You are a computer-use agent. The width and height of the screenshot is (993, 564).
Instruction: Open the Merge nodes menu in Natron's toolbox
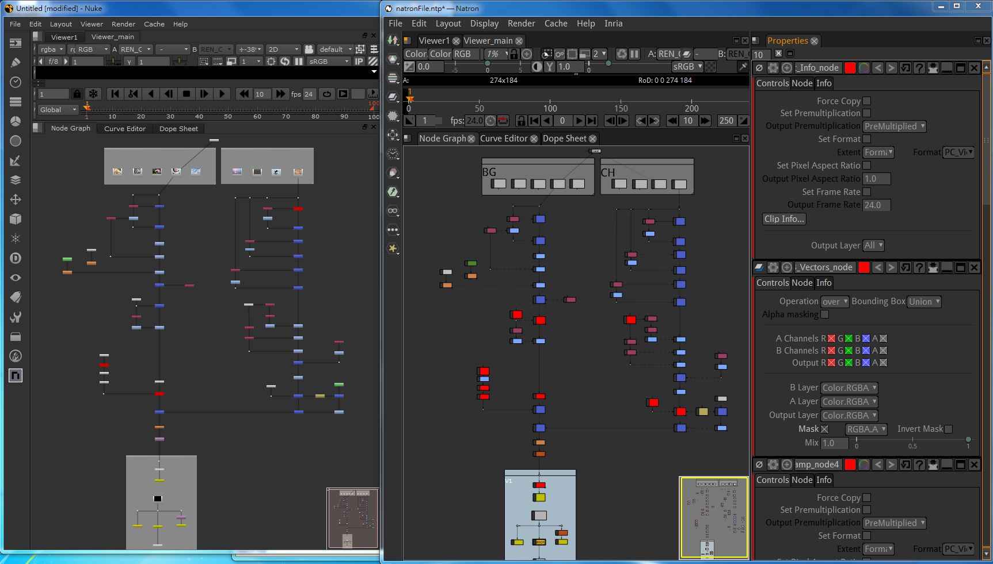click(393, 97)
